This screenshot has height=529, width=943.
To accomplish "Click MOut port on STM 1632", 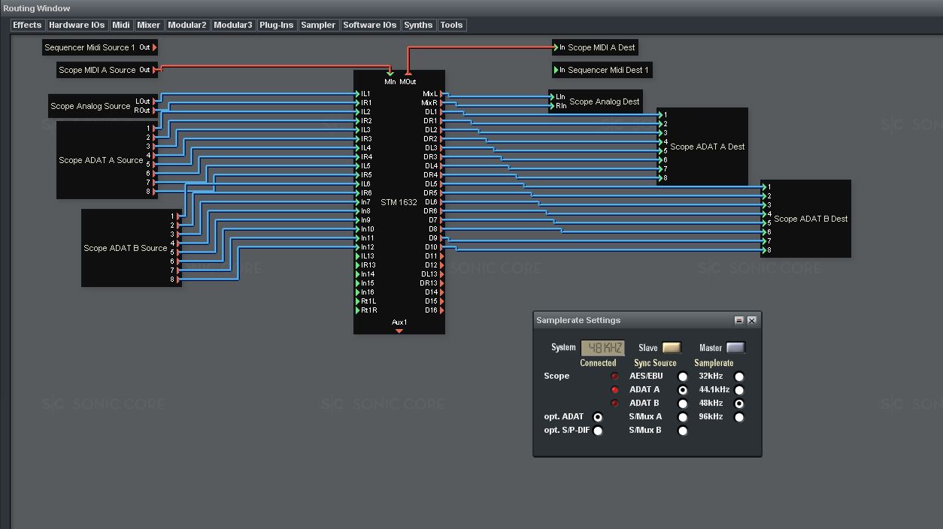I will click(408, 74).
